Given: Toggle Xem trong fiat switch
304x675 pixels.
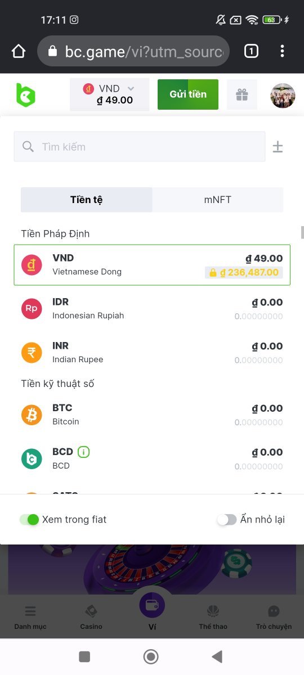Looking at the screenshot, I should pyautogui.click(x=29, y=520).
